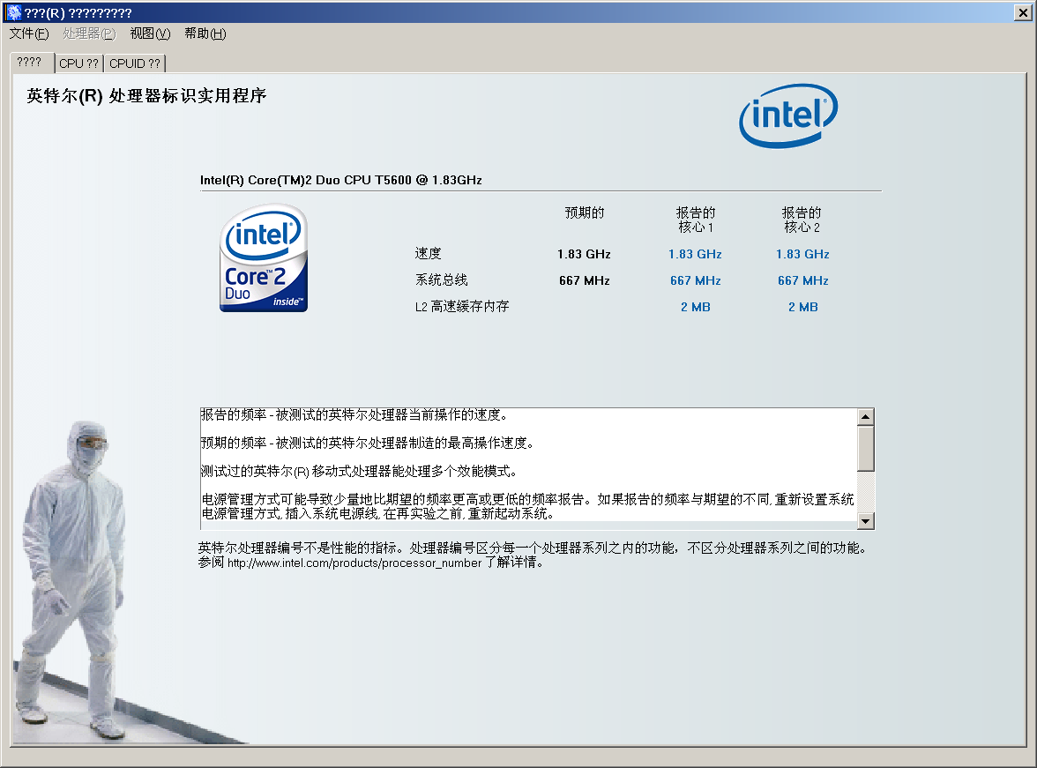Click the line starting 测试过的英特尔(R) 移动式处理器
The height and width of the screenshot is (768, 1037).
359,471
